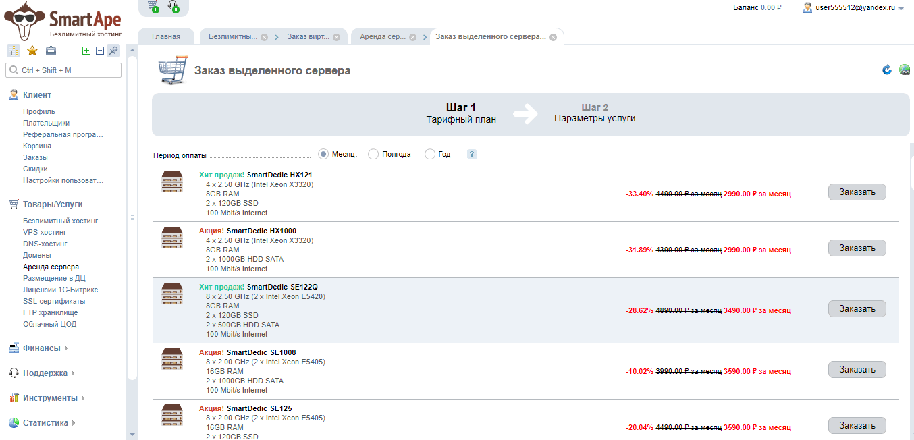Order the SmartDedic SE122Q server

(857, 309)
